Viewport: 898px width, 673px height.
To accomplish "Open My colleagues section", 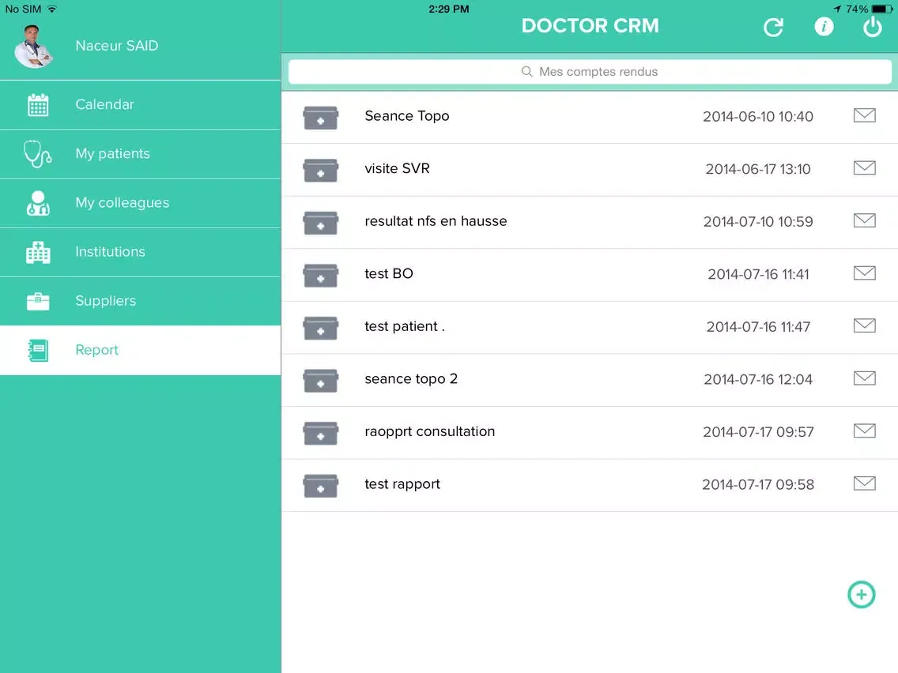I will point(141,203).
